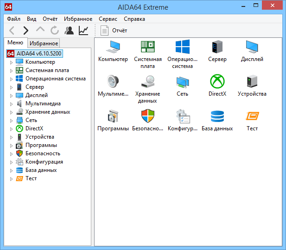
Task: Click the graph chart toolbar icon
Action: coord(83,30)
